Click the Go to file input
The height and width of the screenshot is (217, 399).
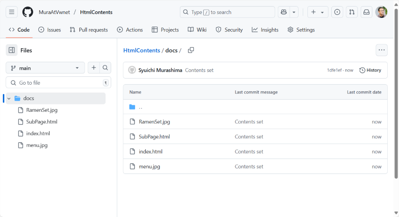(x=58, y=83)
